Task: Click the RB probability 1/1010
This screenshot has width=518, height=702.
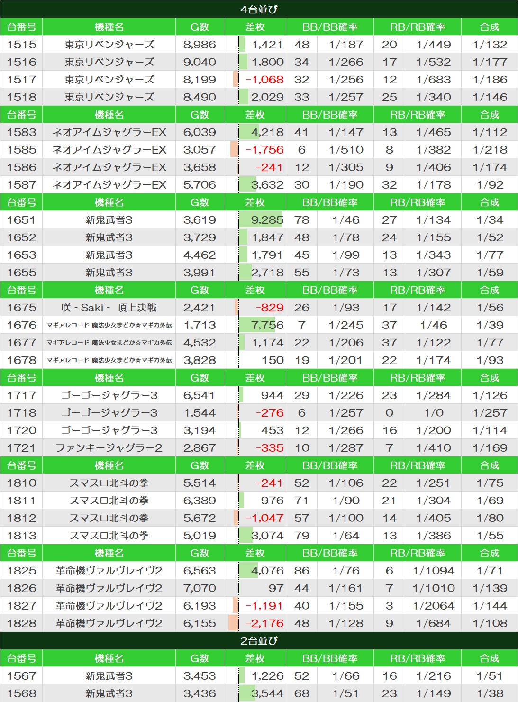Action: pyautogui.click(x=434, y=588)
